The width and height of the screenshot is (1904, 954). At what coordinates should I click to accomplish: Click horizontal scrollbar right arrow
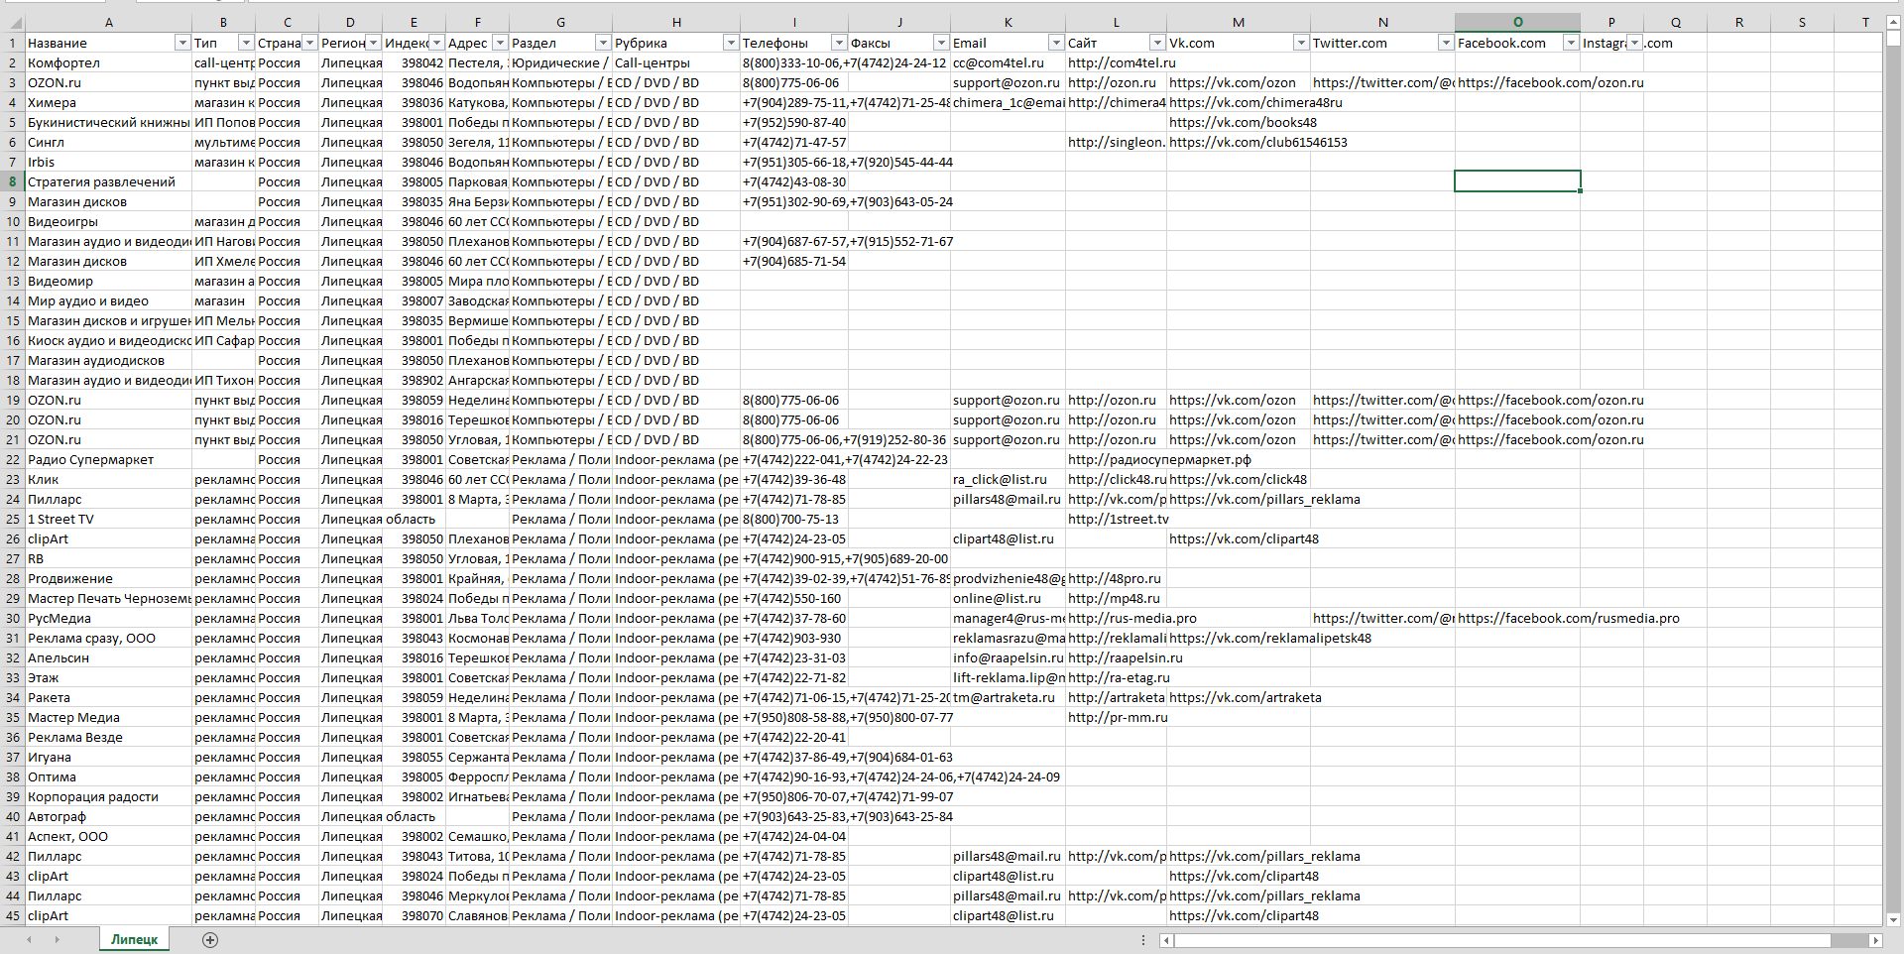[1875, 940]
